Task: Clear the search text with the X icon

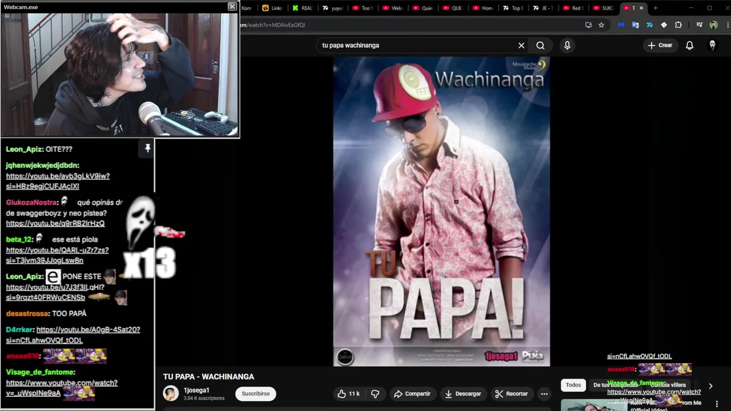Action: tap(521, 45)
